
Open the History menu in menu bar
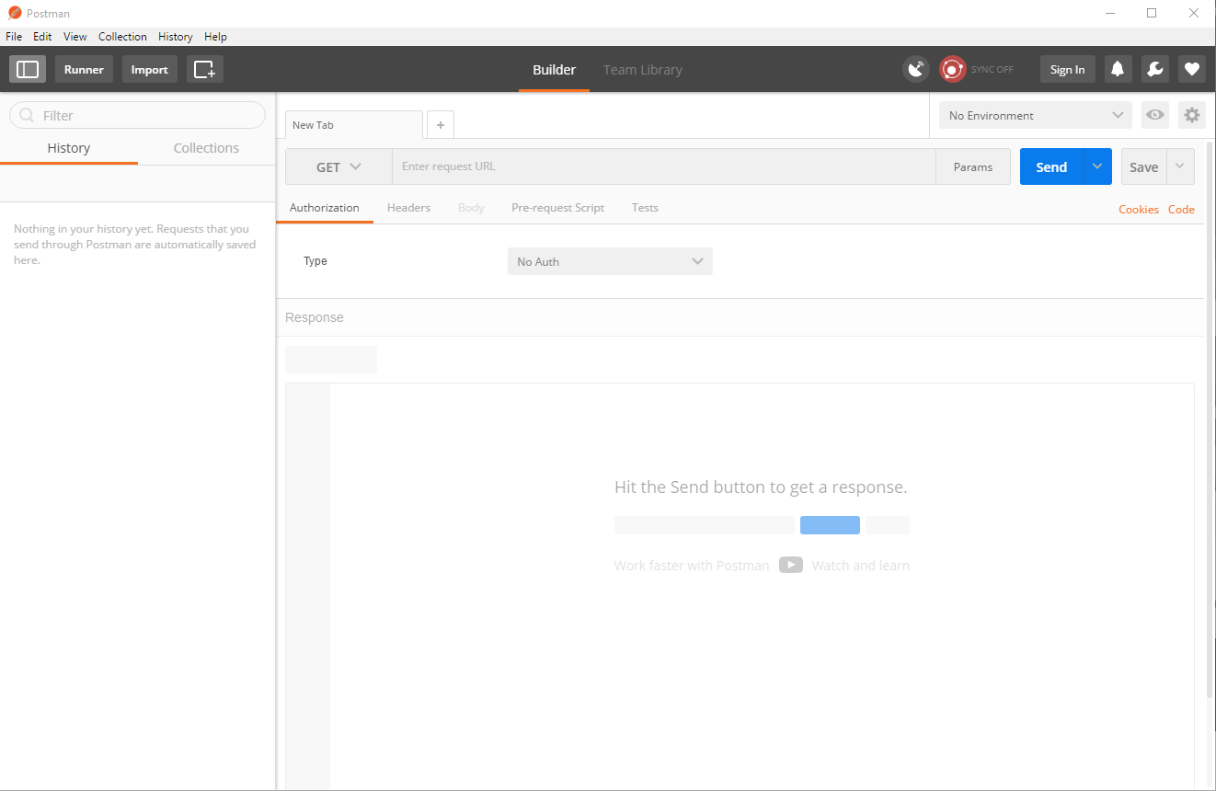(175, 37)
